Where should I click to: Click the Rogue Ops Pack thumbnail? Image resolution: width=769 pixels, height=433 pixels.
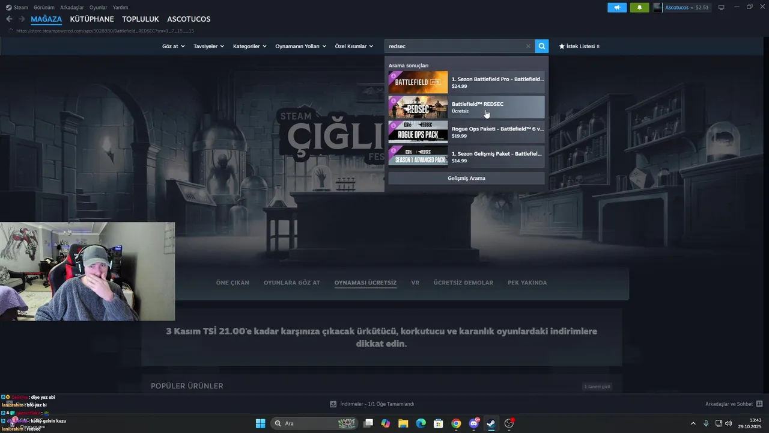[418, 132]
